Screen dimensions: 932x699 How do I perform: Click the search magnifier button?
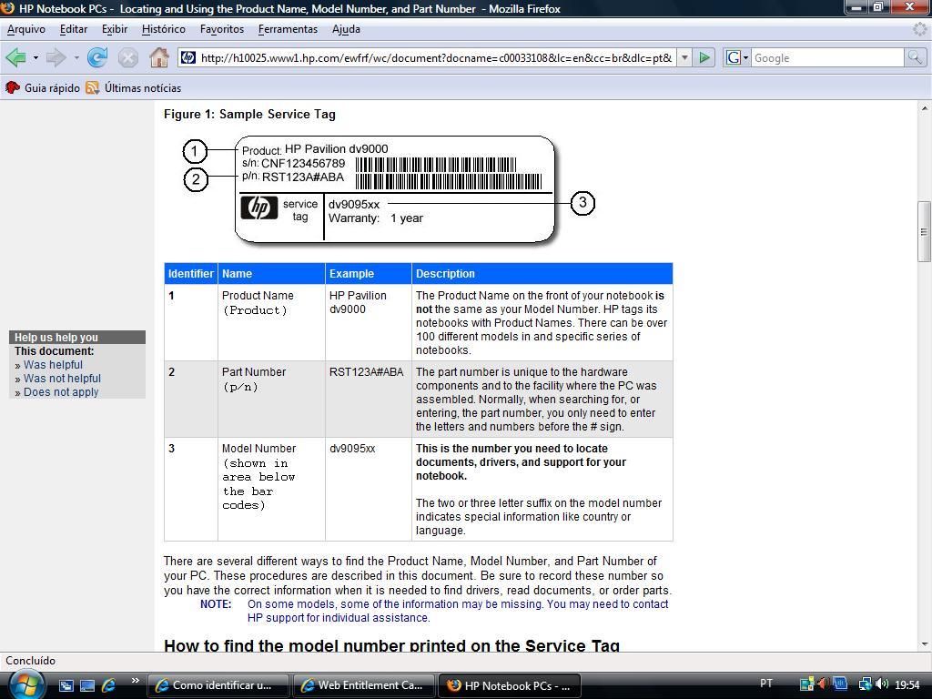point(915,57)
